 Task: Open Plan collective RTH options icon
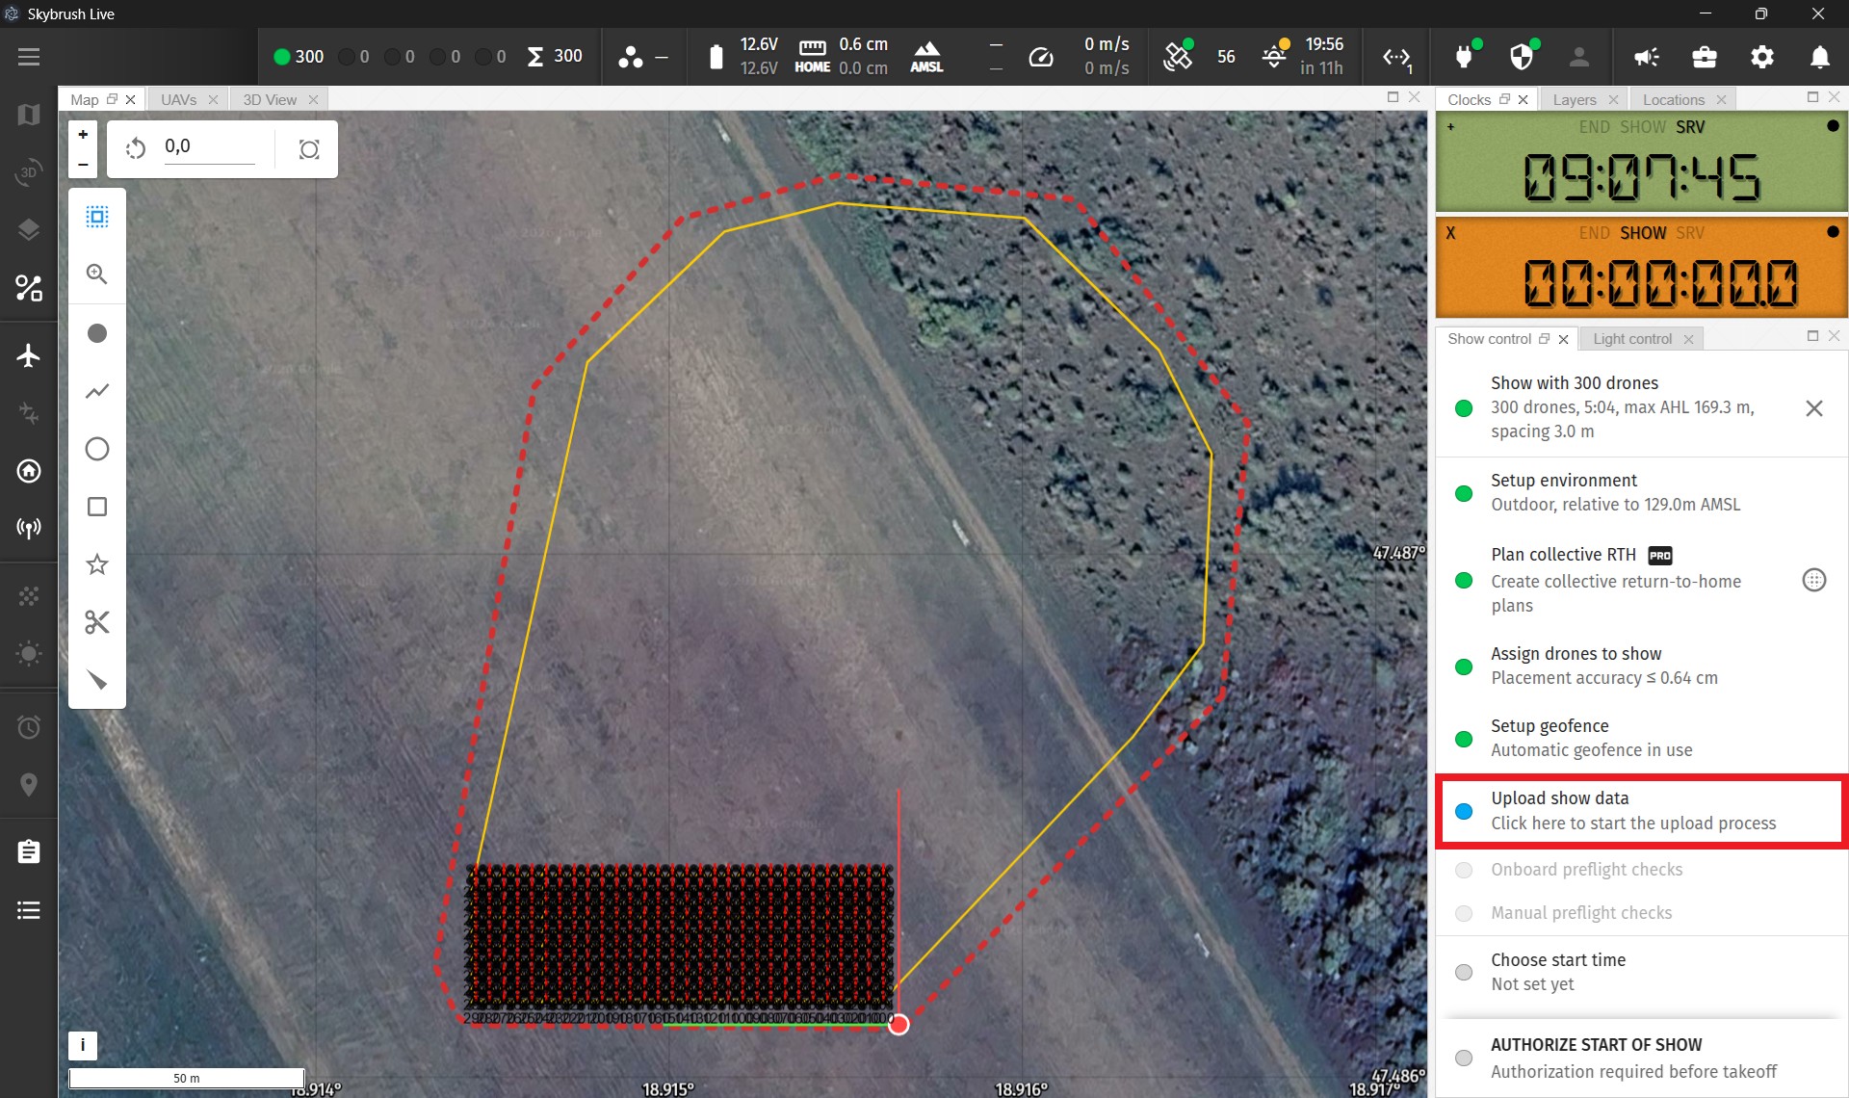pyautogui.click(x=1814, y=580)
